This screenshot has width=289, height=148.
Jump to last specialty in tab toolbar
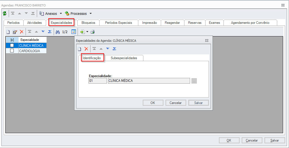(x=50, y=32)
